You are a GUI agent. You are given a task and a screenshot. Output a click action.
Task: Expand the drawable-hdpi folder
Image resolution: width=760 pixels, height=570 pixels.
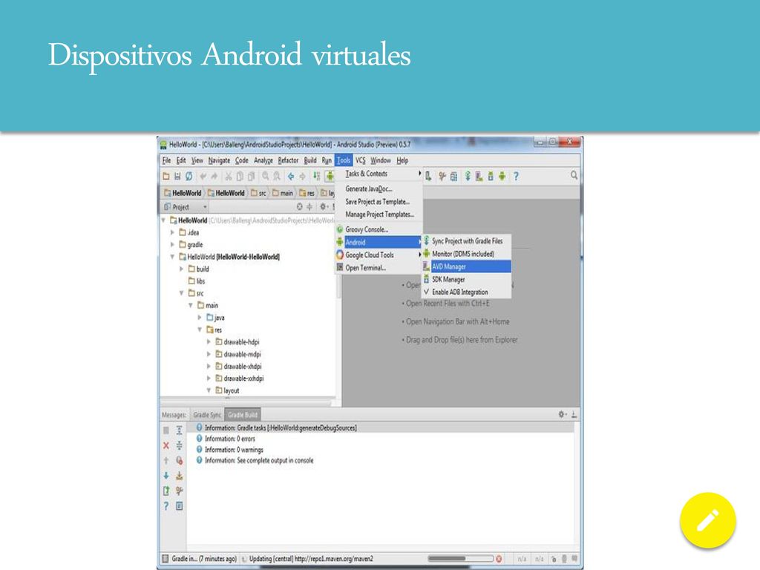[209, 342]
